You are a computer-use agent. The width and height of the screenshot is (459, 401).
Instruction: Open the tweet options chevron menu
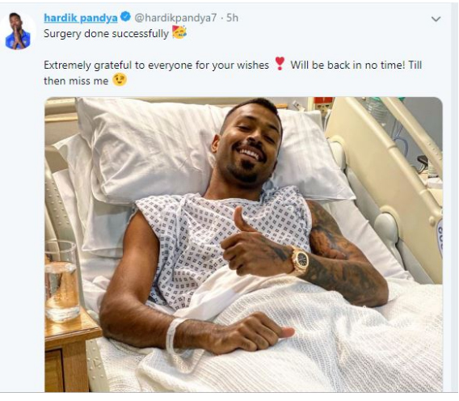coord(436,19)
